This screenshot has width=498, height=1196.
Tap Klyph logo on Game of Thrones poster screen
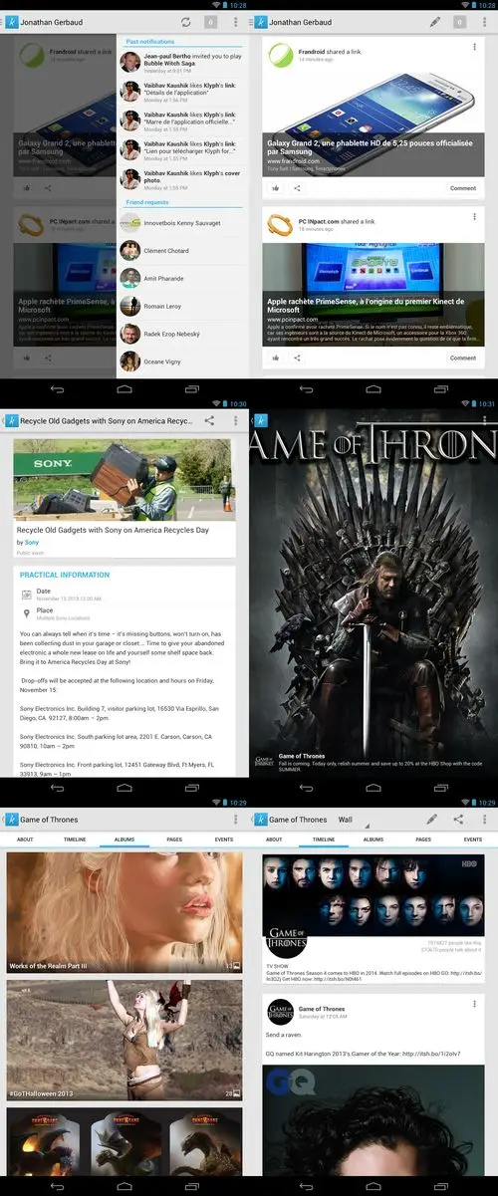pyautogui.click(x=260, y=421)
